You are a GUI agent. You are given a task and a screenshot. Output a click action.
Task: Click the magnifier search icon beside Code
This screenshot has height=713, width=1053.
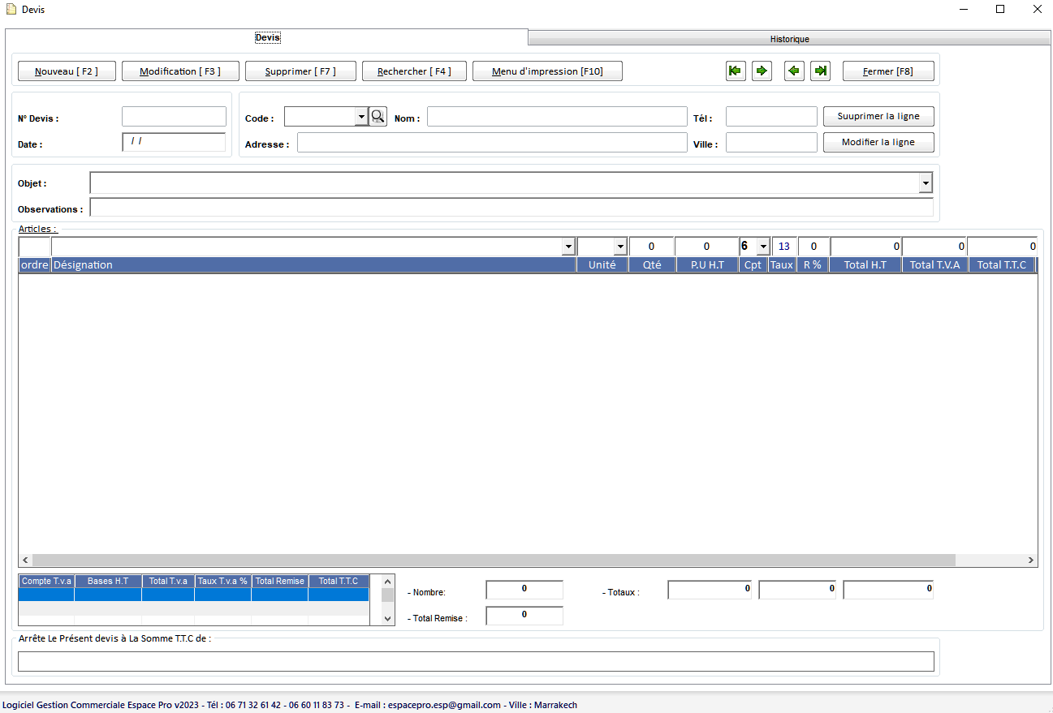coord(378,117)
